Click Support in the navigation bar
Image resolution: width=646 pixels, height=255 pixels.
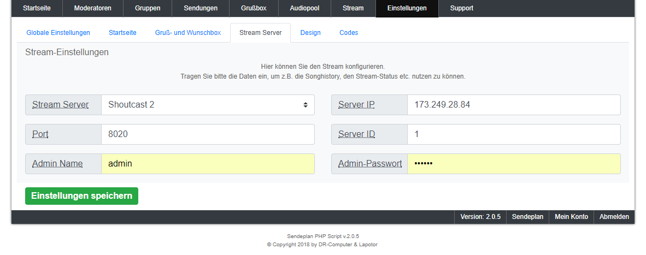[x=462, y=8]
